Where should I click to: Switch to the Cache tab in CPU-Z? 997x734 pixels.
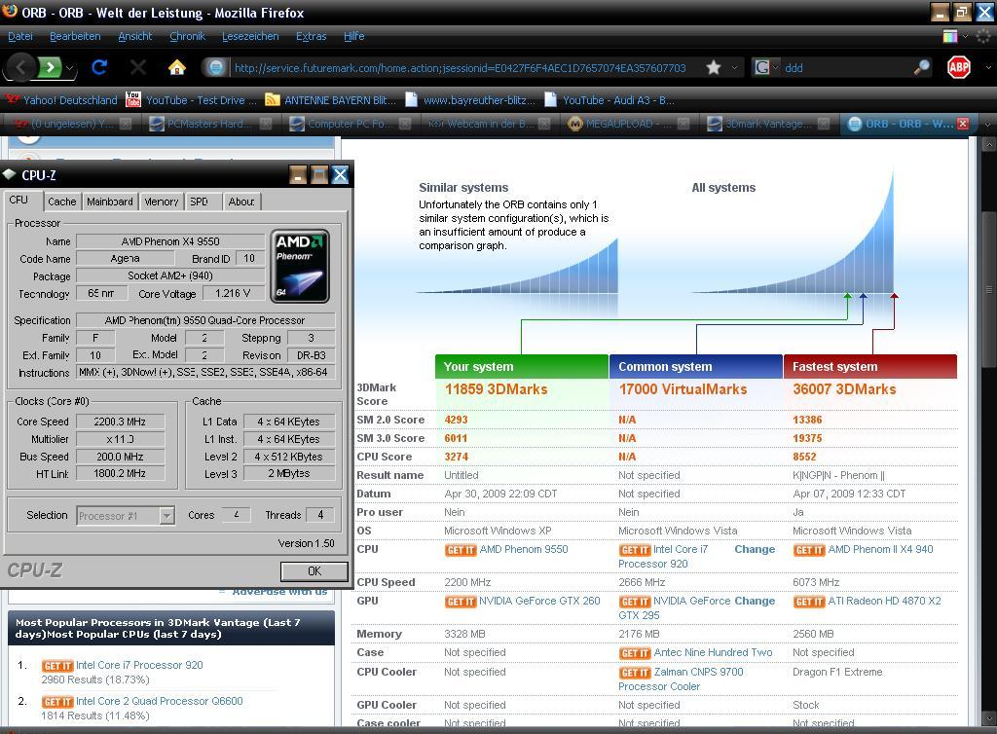pos(61,202)
